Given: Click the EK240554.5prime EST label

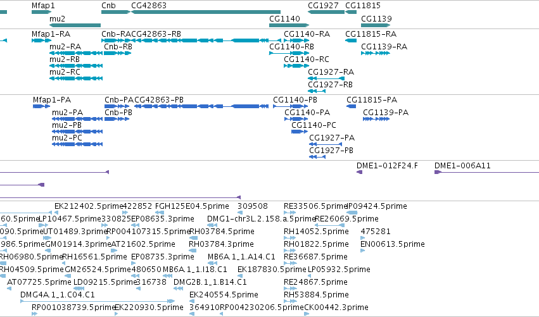Looking at the screenshot, I should tap(224, 295).
